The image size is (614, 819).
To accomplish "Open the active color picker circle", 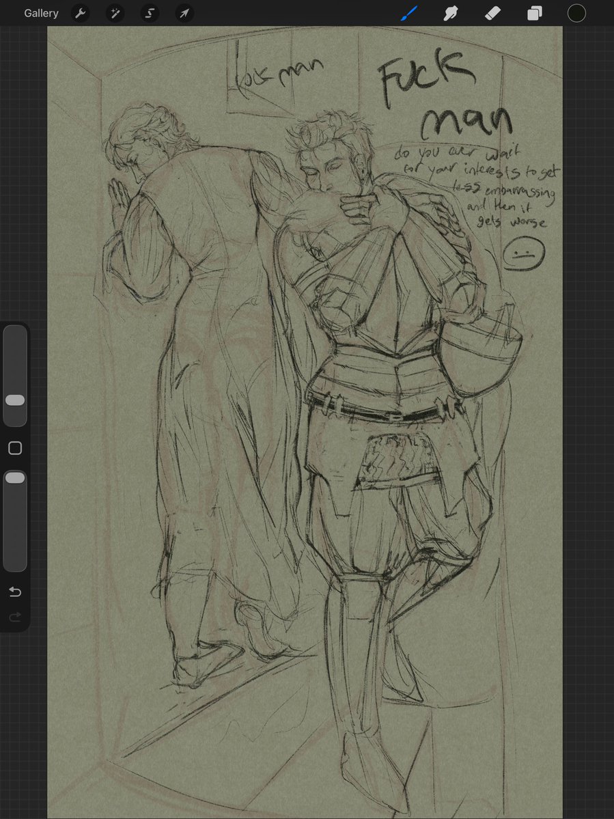I will point(576,14).
